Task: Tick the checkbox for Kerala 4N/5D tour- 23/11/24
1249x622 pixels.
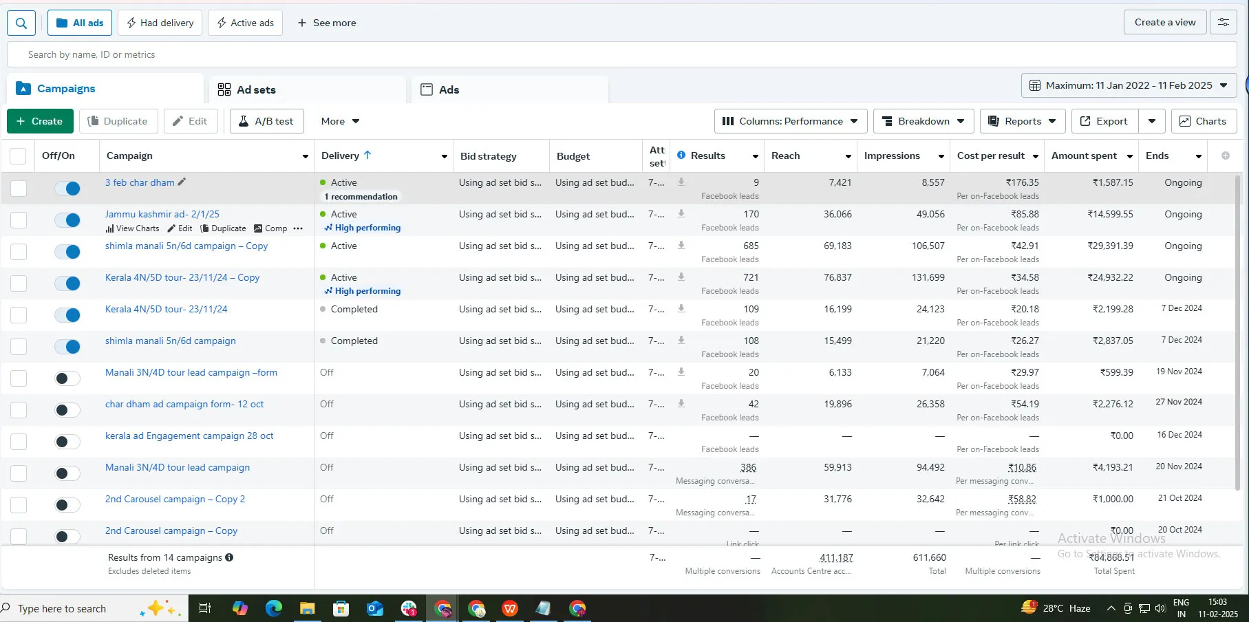Action: [x=19, y=315]
